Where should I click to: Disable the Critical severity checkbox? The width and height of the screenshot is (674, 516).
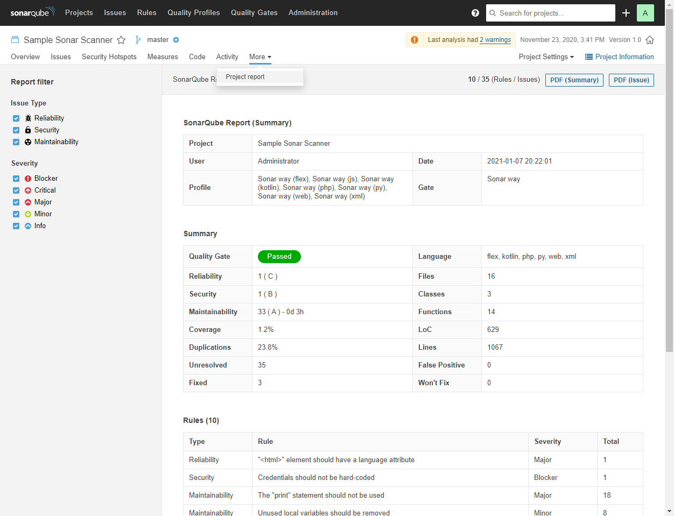(x=16, y=190)
